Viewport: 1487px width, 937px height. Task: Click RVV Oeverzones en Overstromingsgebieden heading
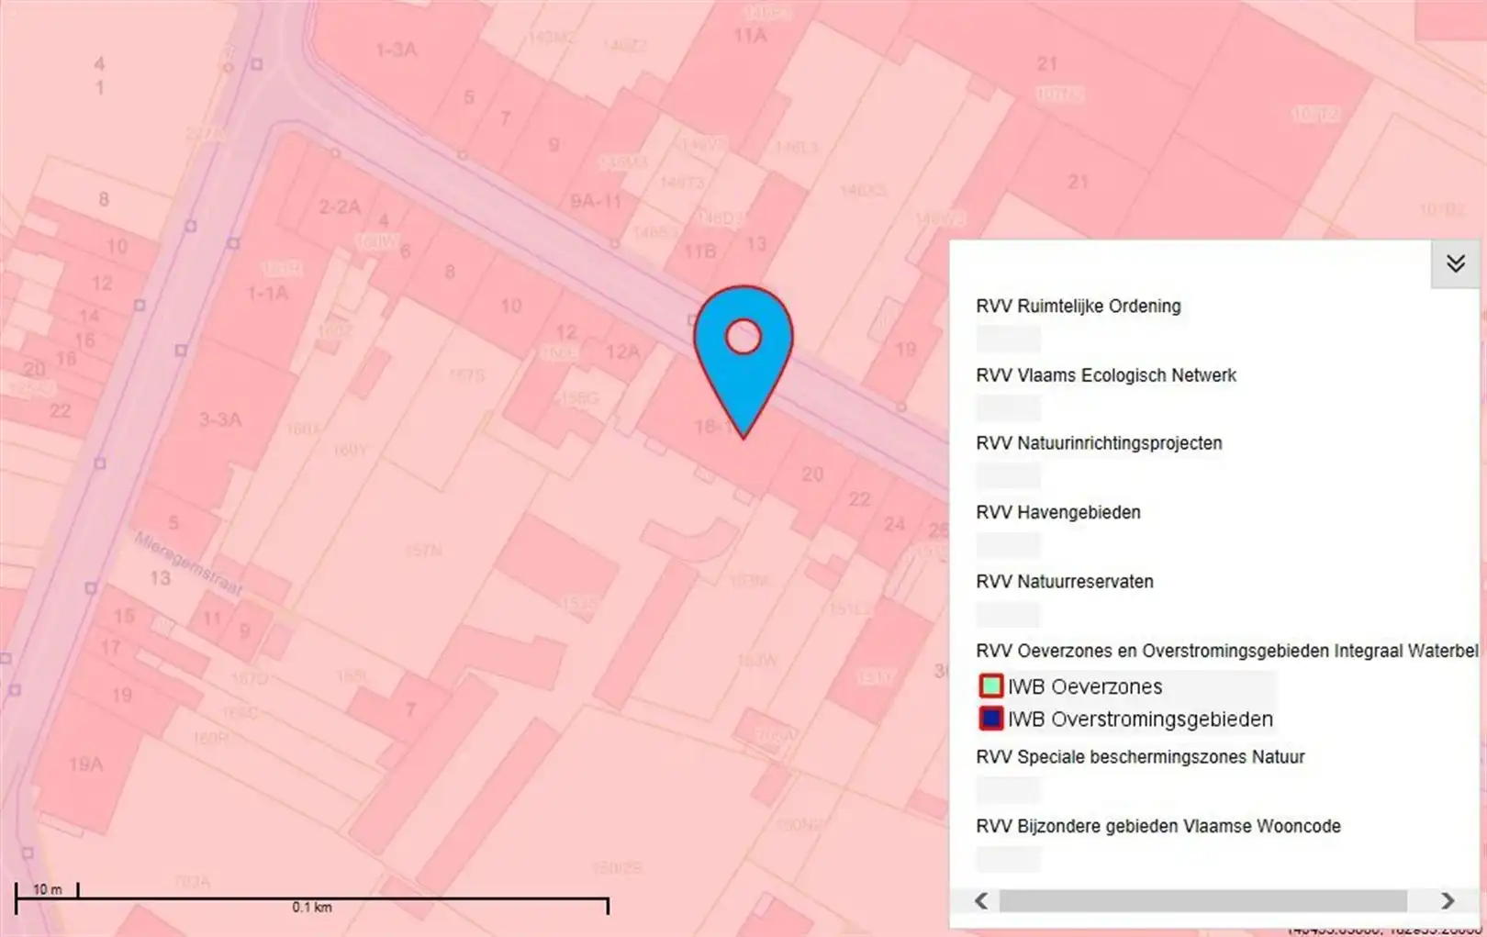1225,651
